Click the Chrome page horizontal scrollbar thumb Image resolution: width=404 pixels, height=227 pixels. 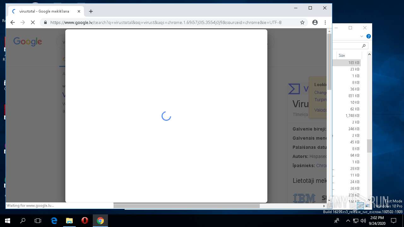point(187,206)
